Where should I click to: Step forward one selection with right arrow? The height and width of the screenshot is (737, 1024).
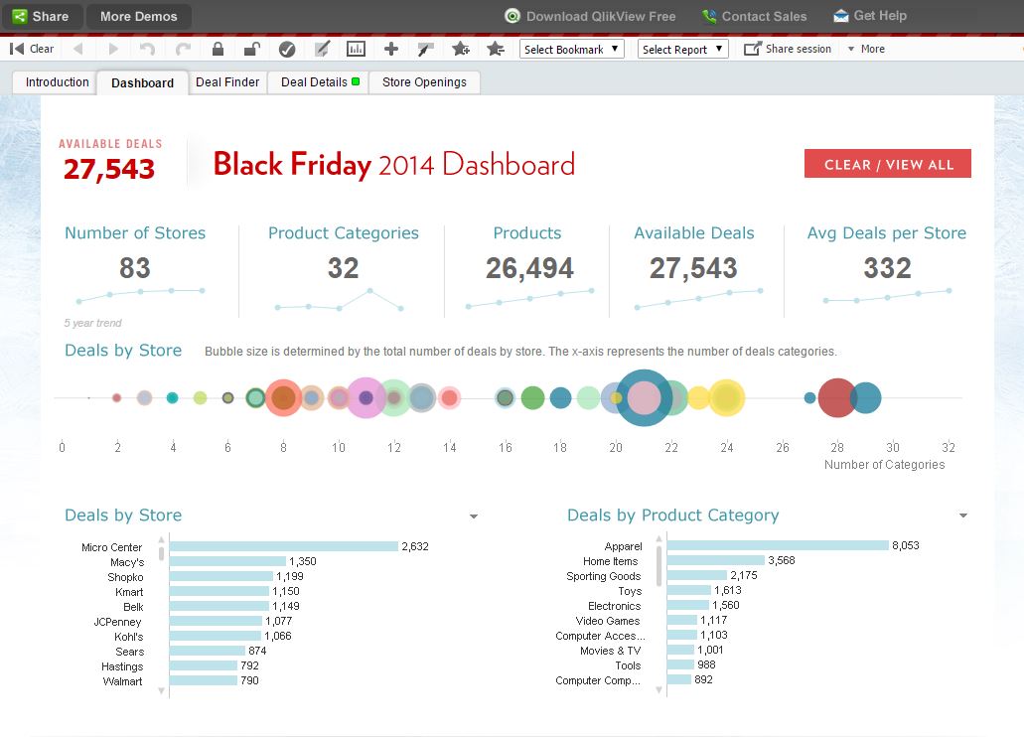point(113,49)
